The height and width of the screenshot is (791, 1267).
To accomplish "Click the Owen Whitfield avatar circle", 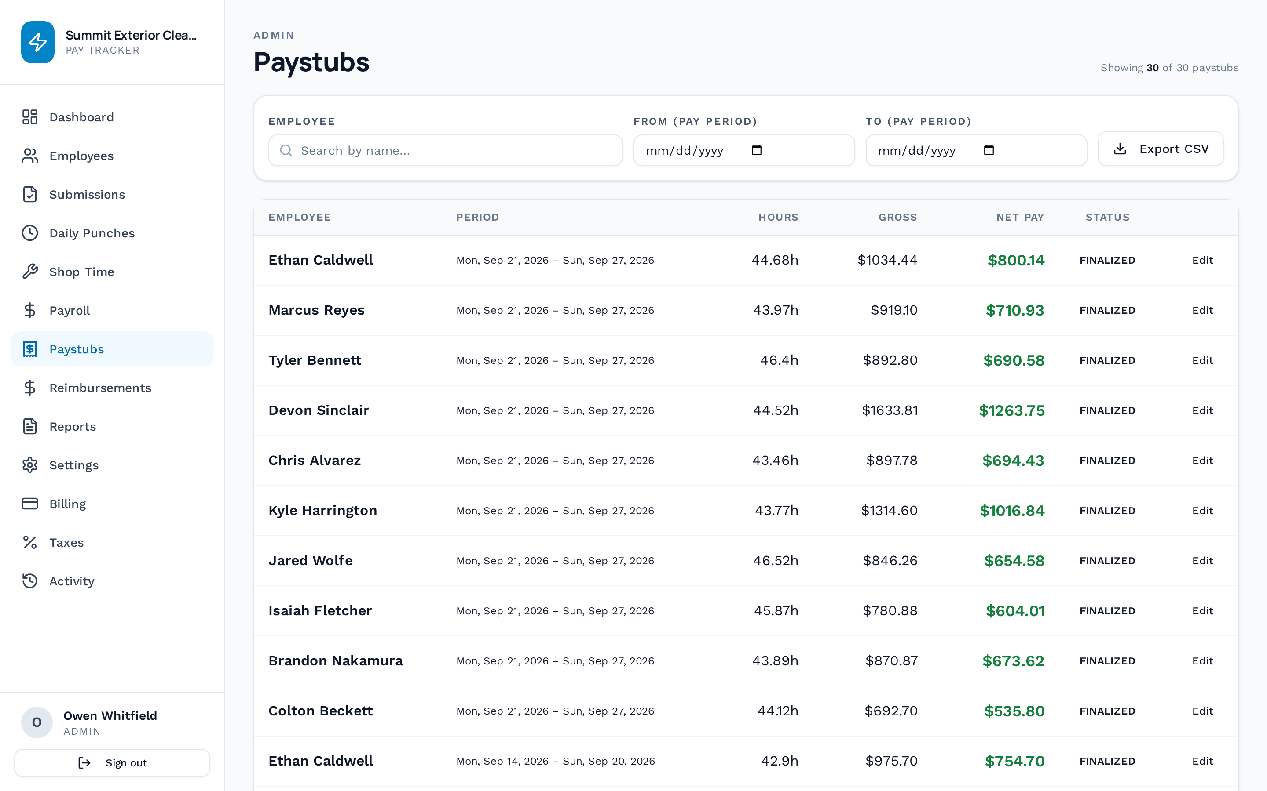I will click(37, 722).
